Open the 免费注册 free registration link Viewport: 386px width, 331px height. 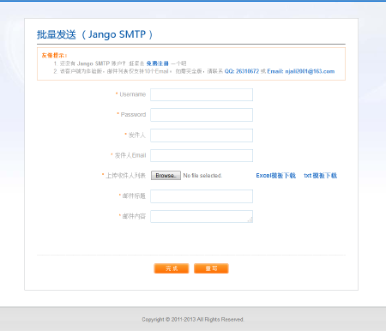[x=158, y=63]
